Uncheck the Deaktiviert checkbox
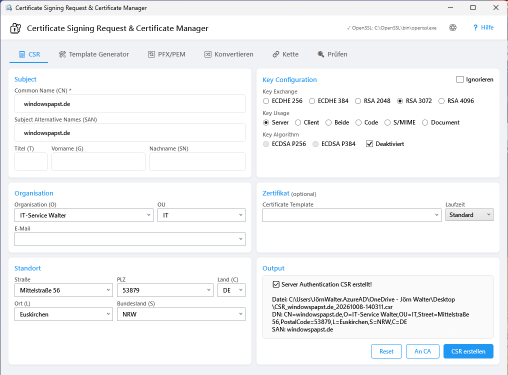 (369, 144)
